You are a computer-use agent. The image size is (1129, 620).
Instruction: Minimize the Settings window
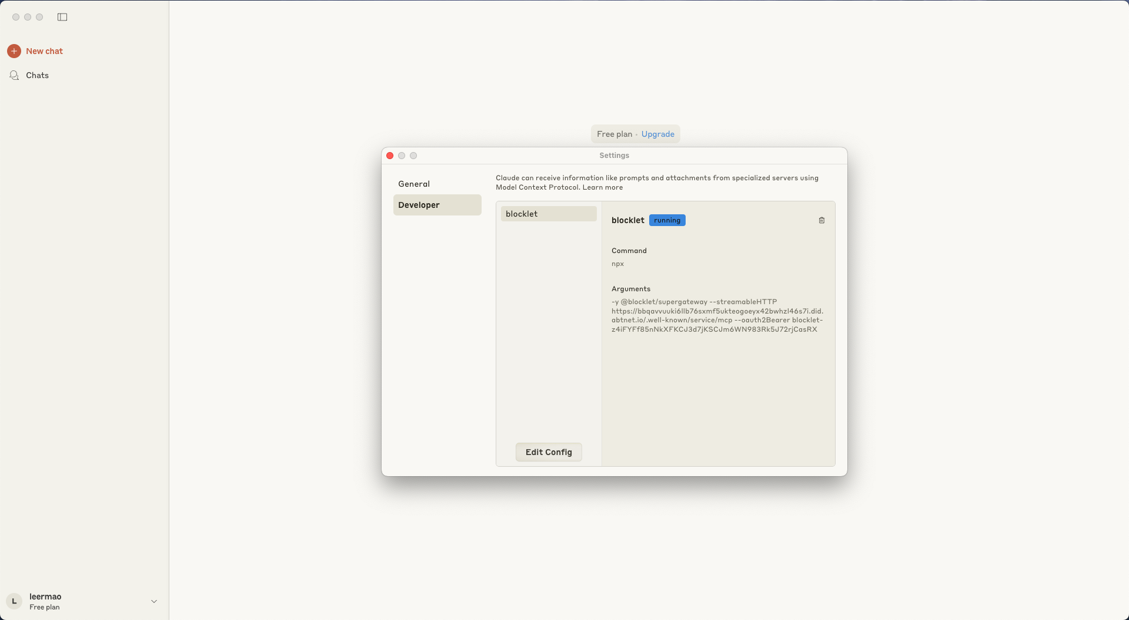point(402,156)
